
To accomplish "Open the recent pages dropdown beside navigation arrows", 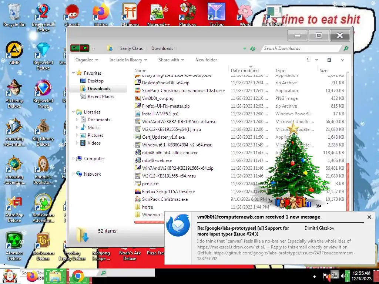I will point(93,49).
